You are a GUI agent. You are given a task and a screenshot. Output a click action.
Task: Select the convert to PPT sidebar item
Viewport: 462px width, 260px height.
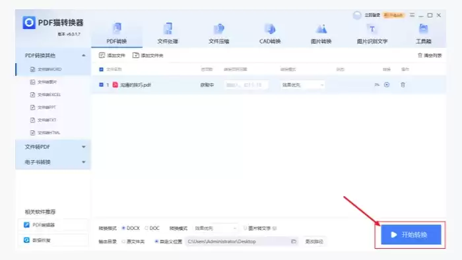click(53, 107)
